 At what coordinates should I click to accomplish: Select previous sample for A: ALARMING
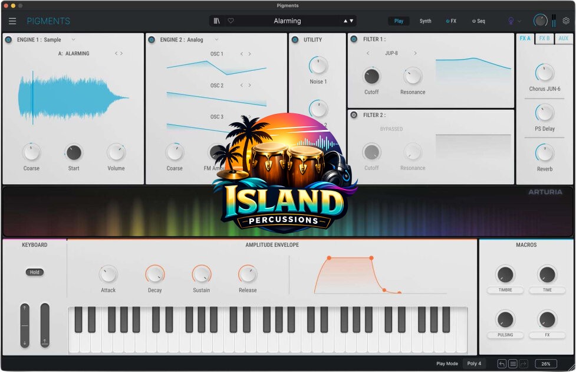(116, 53)
